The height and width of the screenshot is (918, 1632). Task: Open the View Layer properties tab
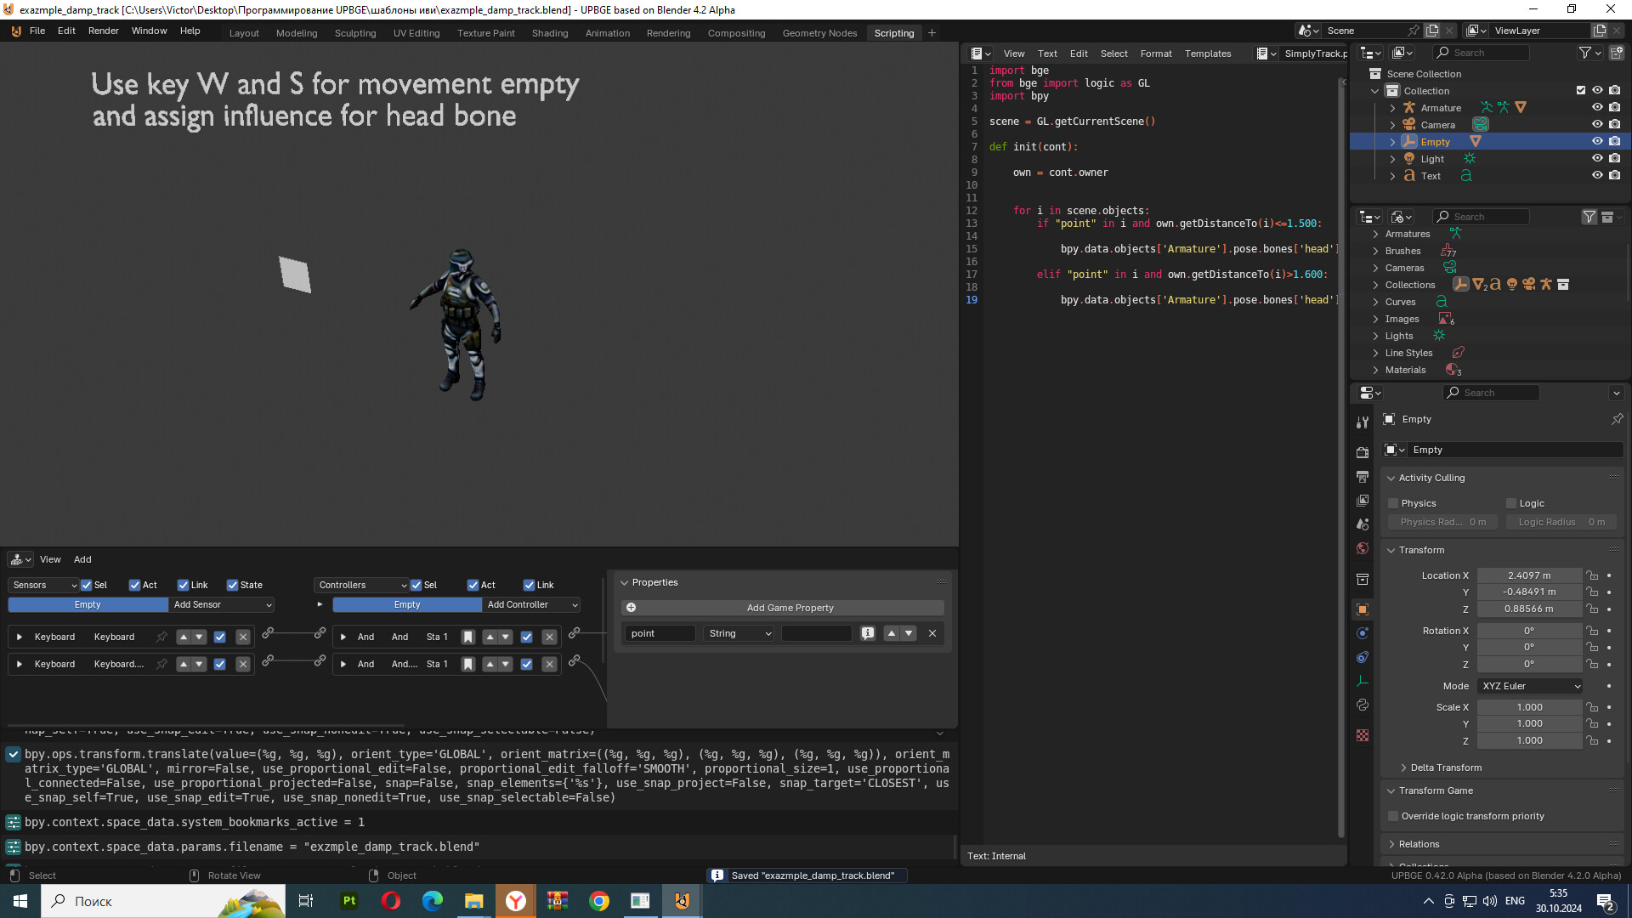[x=1363, y=501]
